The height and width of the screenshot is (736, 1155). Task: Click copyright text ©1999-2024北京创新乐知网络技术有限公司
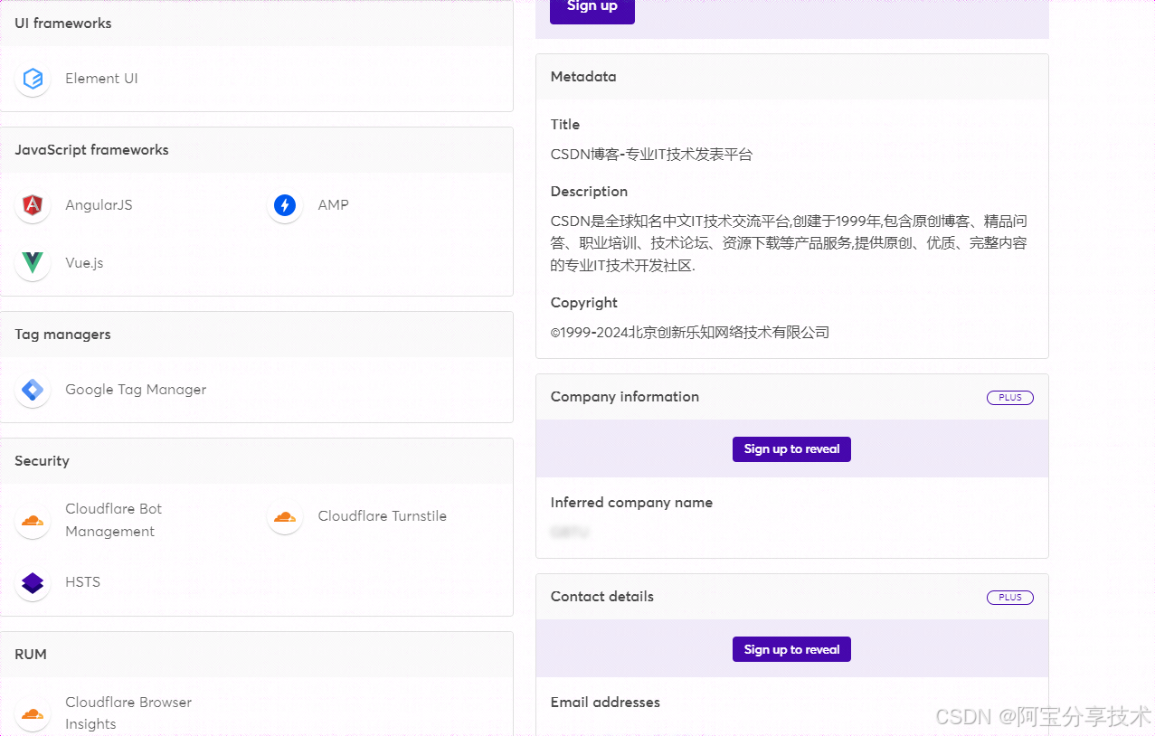click(x=690, y=333)
